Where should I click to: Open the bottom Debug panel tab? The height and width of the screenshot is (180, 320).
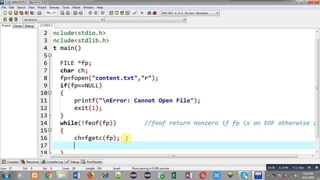click(x=72, y=162)
